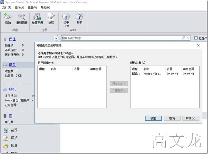
Task: Toggle the 也在详 checkbox
Action: coord(196,38)
